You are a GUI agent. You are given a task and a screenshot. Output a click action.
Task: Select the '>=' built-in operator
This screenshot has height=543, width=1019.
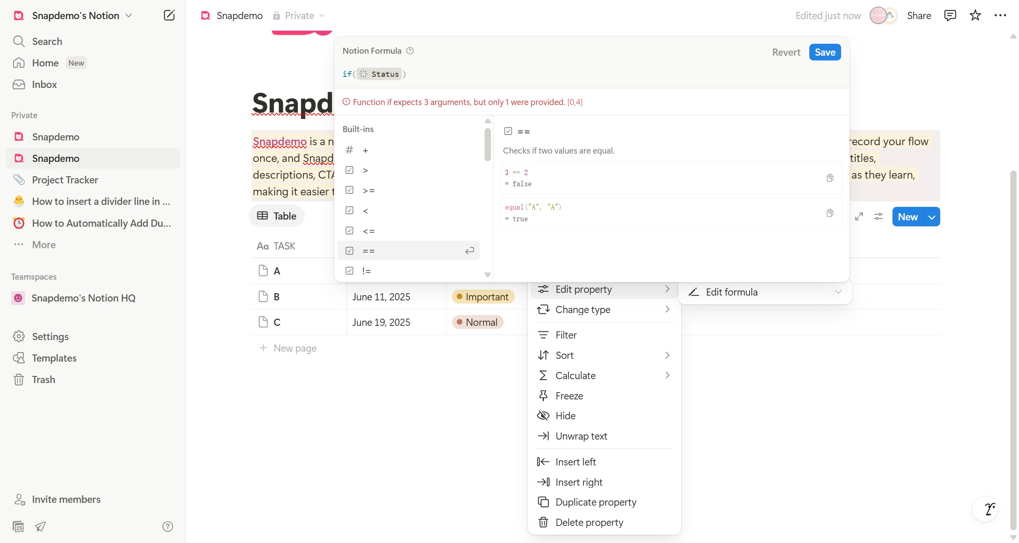408,191
